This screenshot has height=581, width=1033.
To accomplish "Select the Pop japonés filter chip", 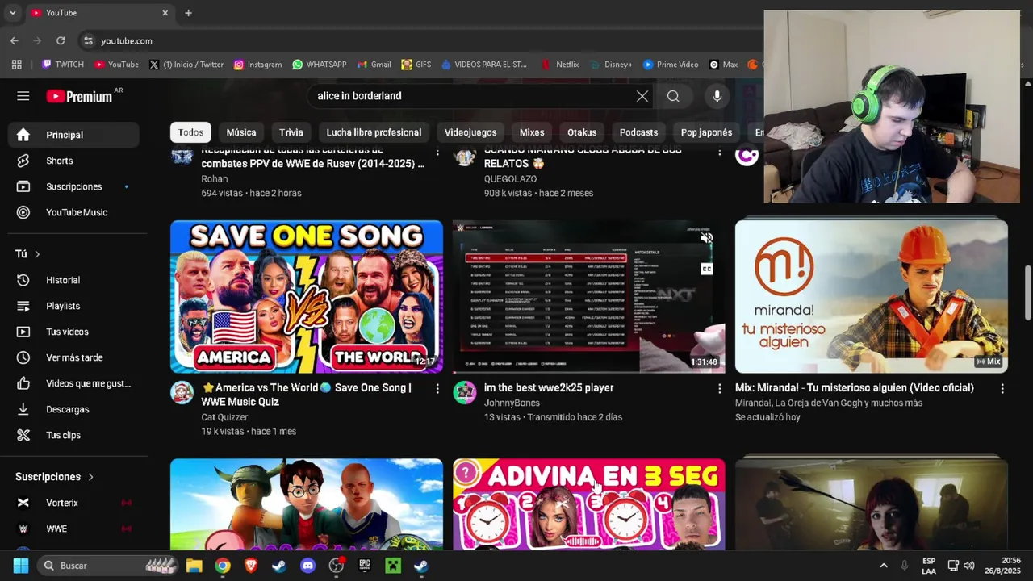I will pyautogui.click(x=706, y=132).
